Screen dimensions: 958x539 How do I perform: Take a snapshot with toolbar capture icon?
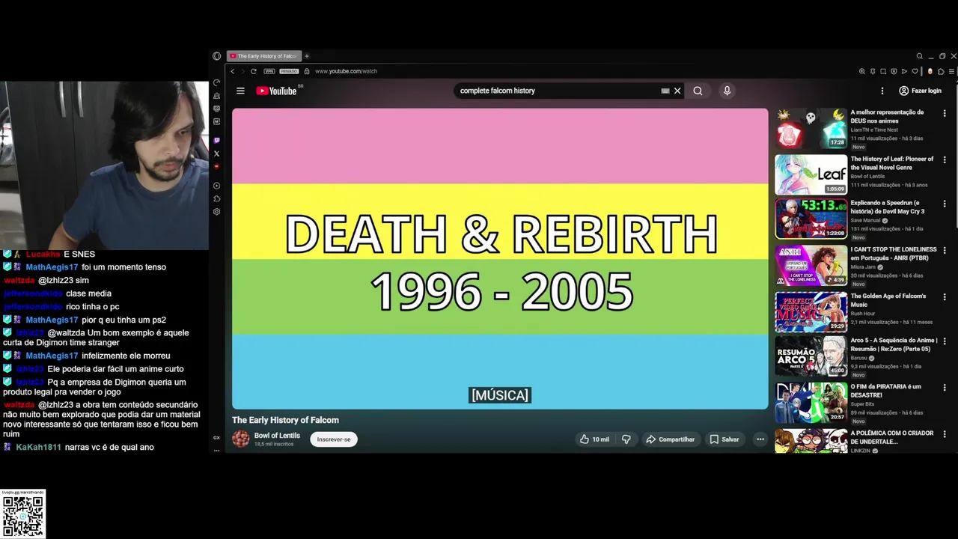pyautogui.click(x=883, y=71)
